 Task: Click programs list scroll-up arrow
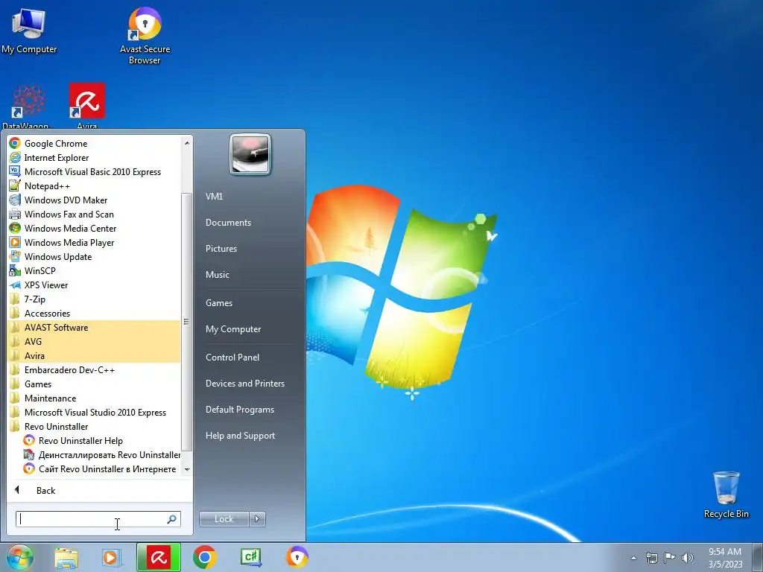187,142
